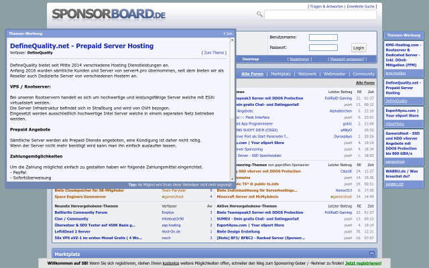Viewport: 429px width, 268px height.
Task: Open Zum Thema link in popup
Action: click(x=214, y=52)
